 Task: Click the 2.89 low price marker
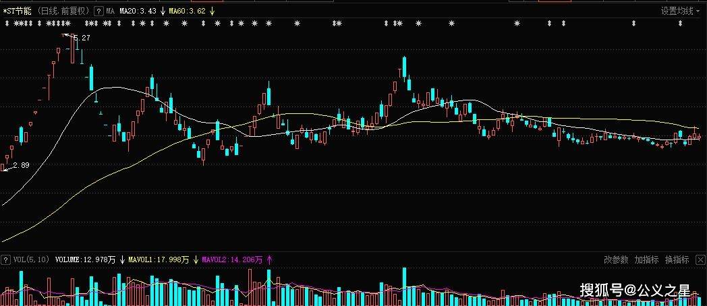[x=21, y=165]
